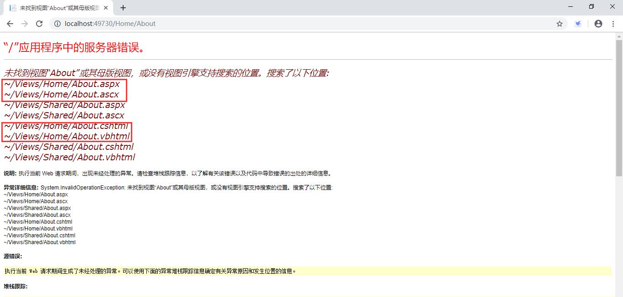Reload the page with refresh icon
The image size is (623, 297).
[39, 24]
